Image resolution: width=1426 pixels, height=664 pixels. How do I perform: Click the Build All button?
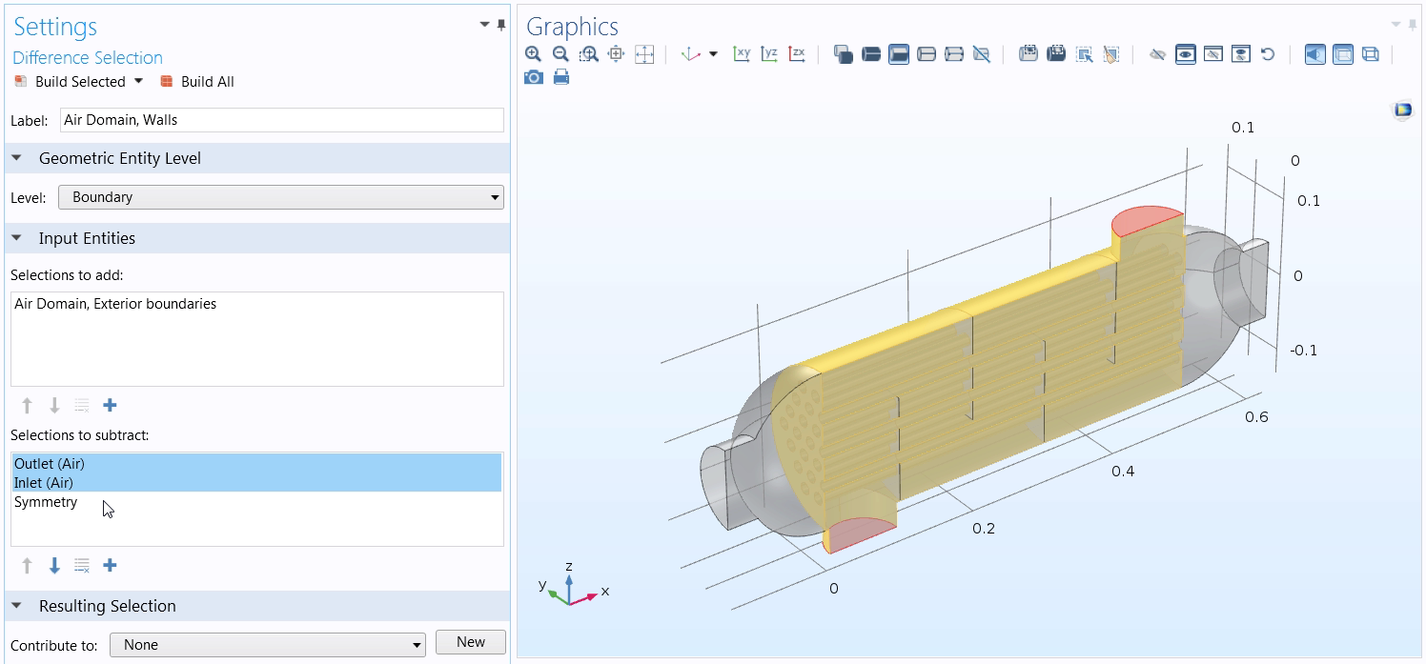[x=196, y=82]
